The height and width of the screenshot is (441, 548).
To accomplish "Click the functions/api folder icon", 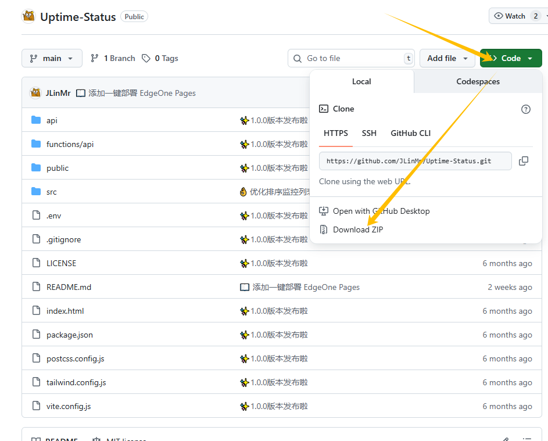I will coord(36,144).
